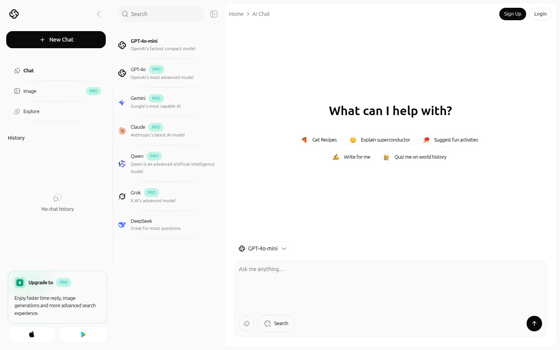Screen dimensions: 560x350
Task: Open the Image section in sidebar
Action: [30, 91]
